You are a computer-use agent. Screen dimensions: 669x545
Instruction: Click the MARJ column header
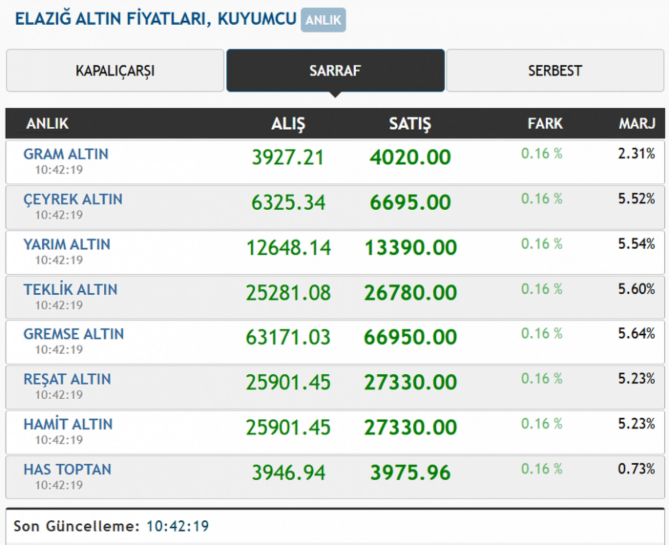pos(636,124)
